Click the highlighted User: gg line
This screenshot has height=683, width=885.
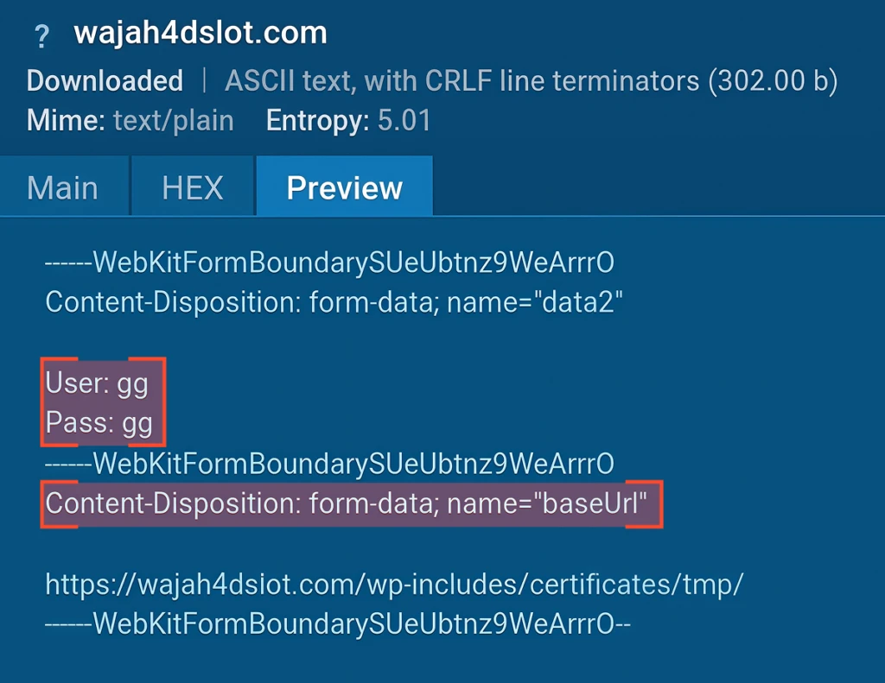[97, 383]
